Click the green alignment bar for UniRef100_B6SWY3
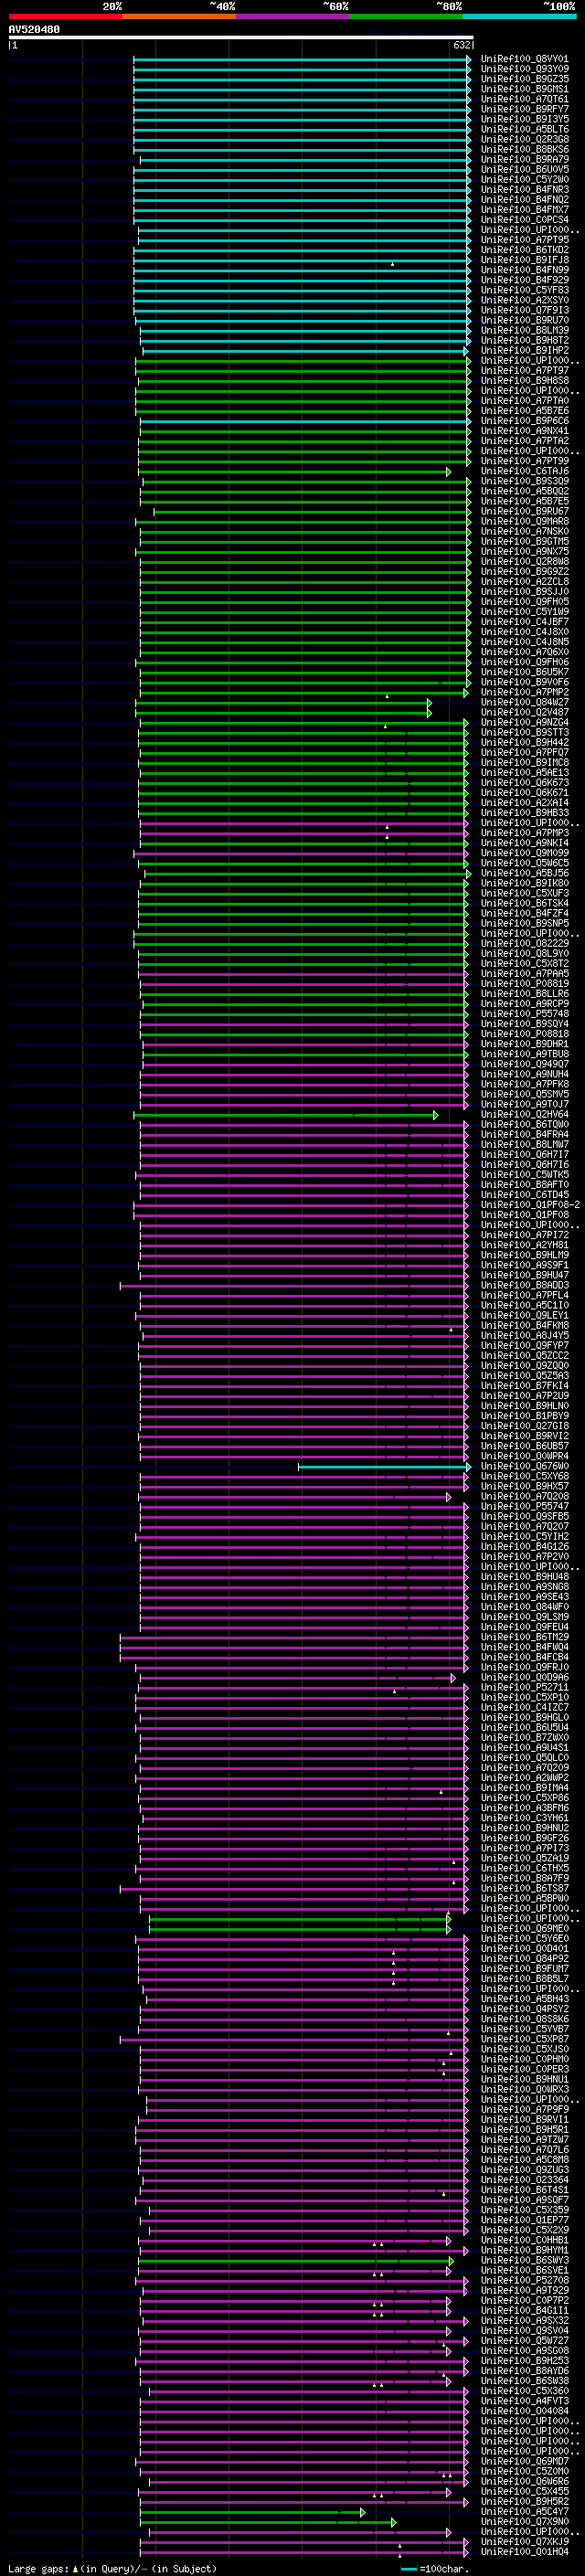This screenshot has width=585, height=2576. [x=296, y=2260]
